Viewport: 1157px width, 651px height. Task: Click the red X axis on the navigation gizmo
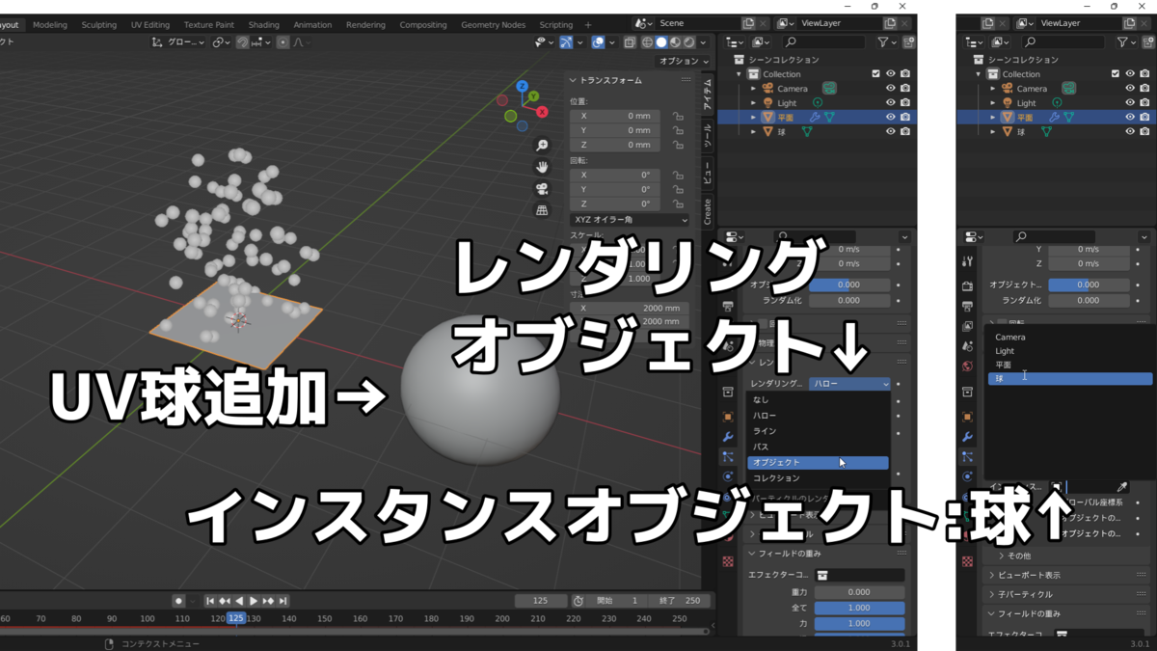pyautogui.click(x=542, y=112)
